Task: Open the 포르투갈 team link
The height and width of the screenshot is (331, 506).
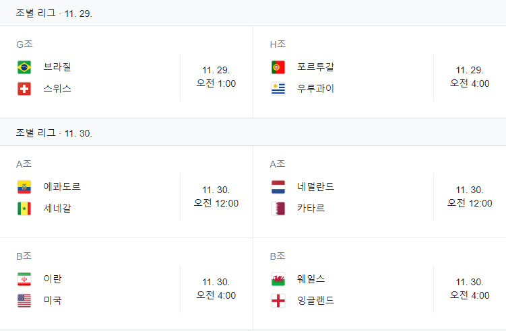Action: pyautogui.click(x=315, y=67)
